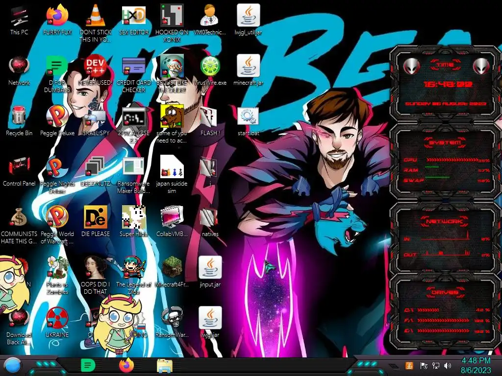Image resolution: width=502 pixels, height=376 pixels.
Task: Open File Explorer from the taskbar
Action: coord(165,366)
